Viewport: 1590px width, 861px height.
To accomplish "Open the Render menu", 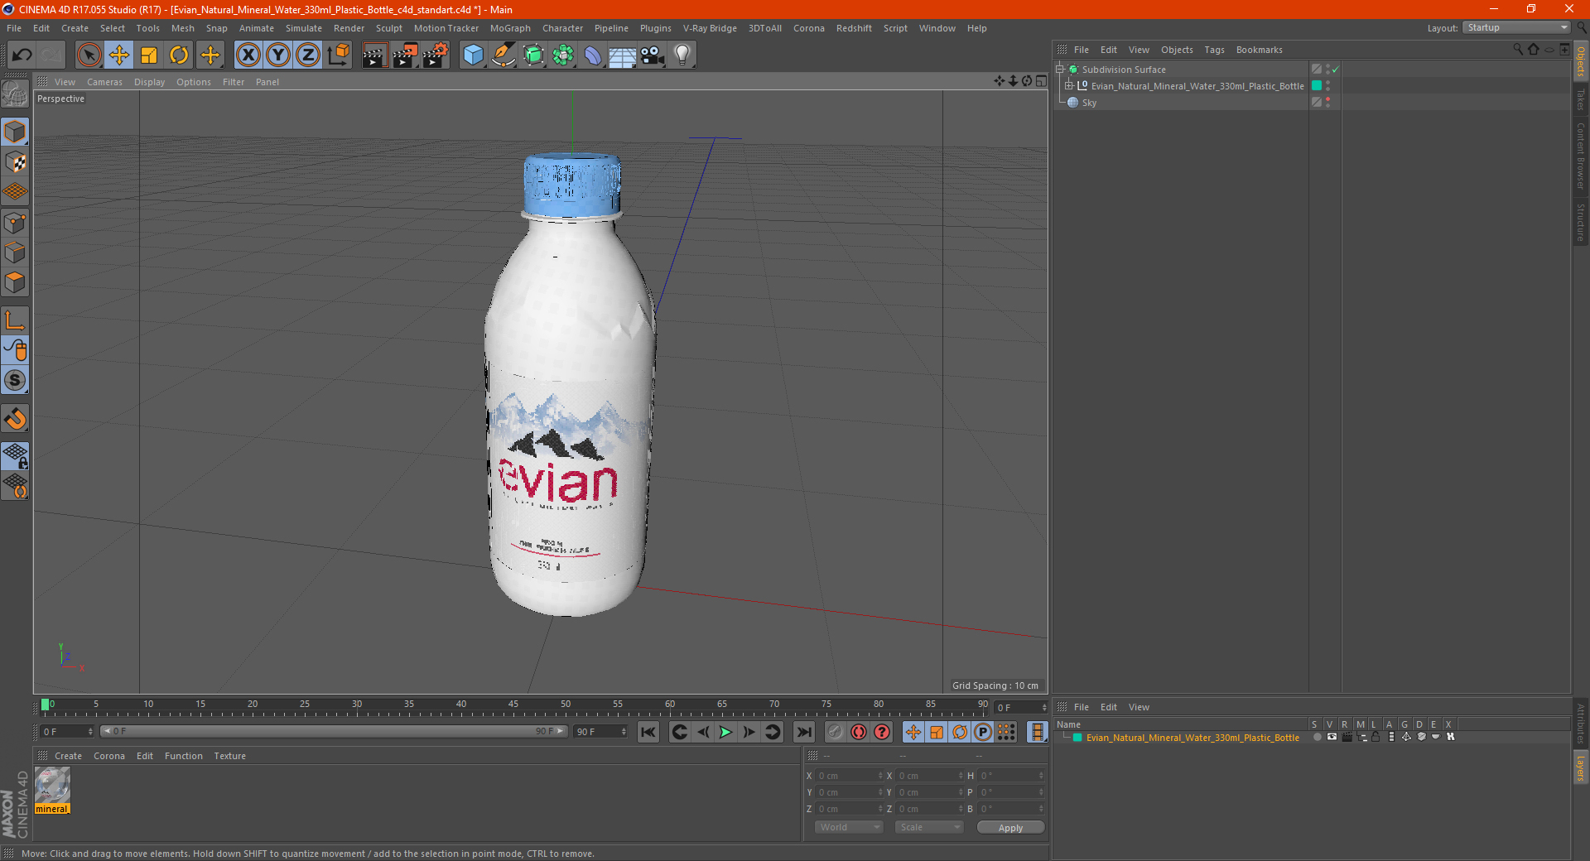I will pos(349,28).
